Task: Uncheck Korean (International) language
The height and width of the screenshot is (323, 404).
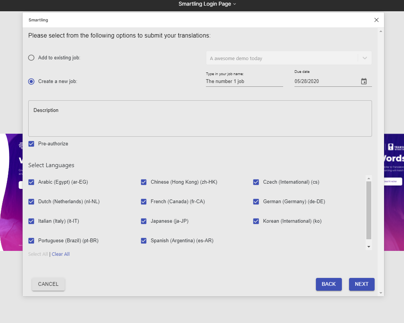Action: pyautogui.click(x=256, y=221)
